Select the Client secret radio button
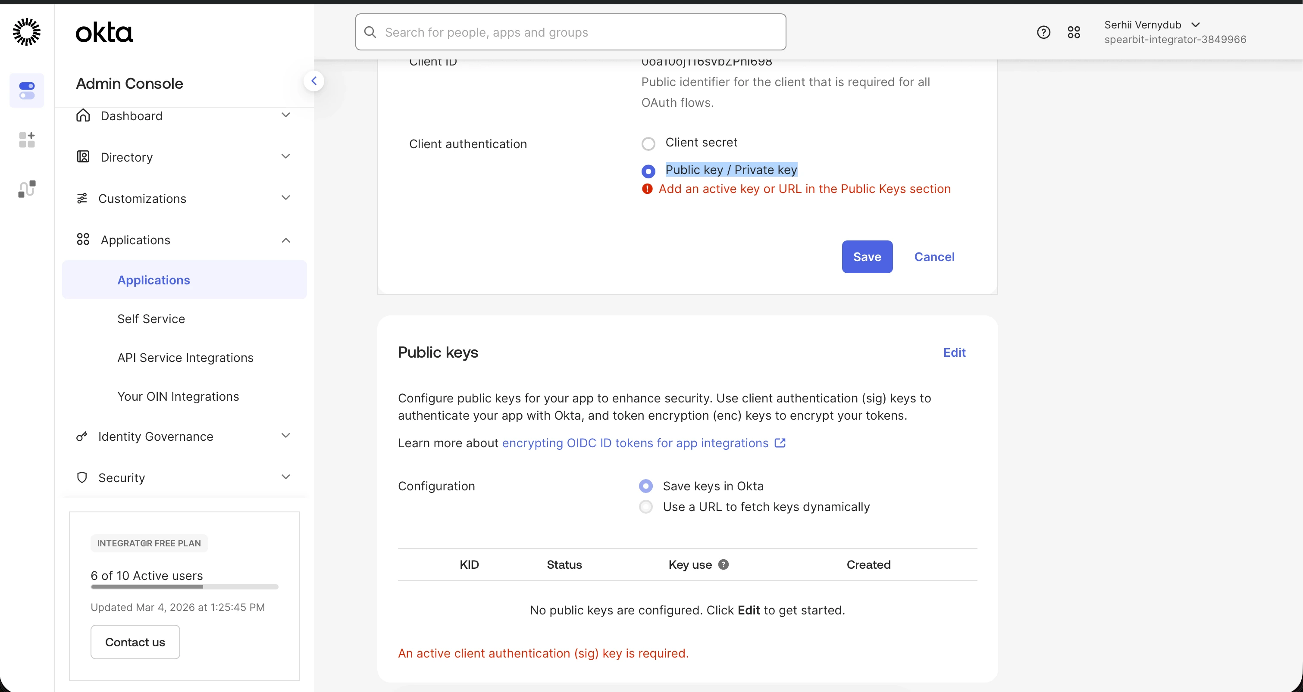 point(648,143)
